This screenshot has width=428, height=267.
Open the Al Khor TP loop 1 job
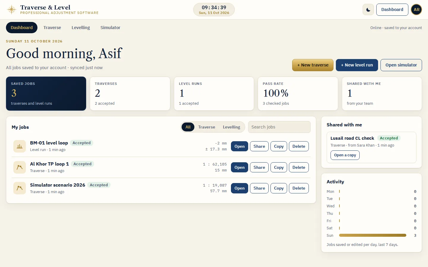(x=239, y=167)
